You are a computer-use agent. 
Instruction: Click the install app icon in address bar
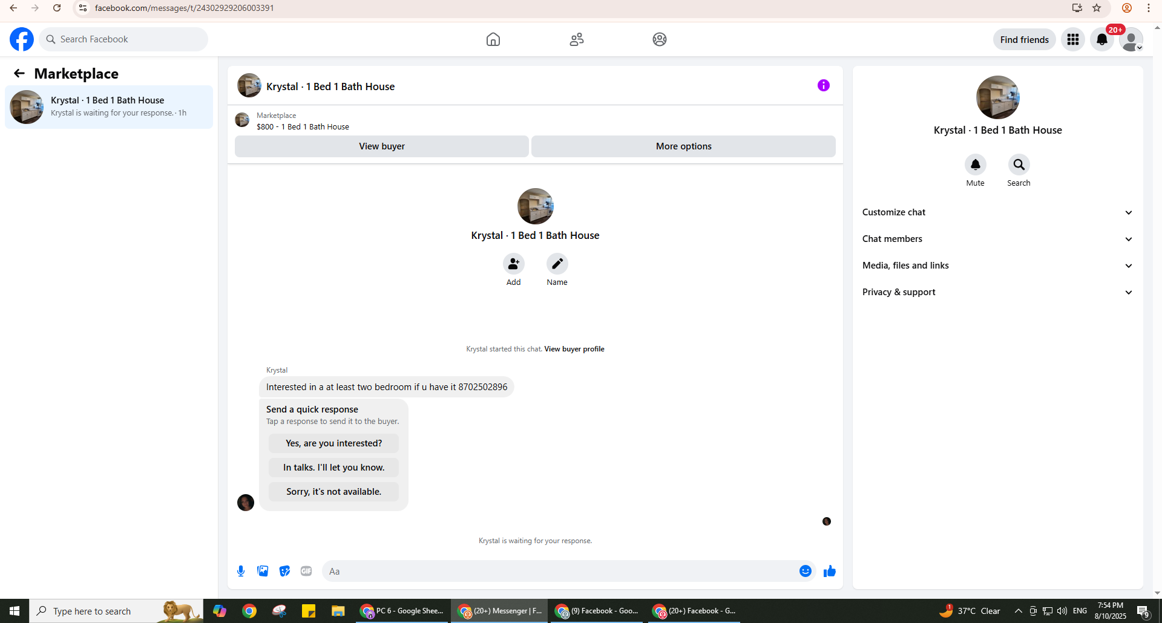click(1077, 8)
